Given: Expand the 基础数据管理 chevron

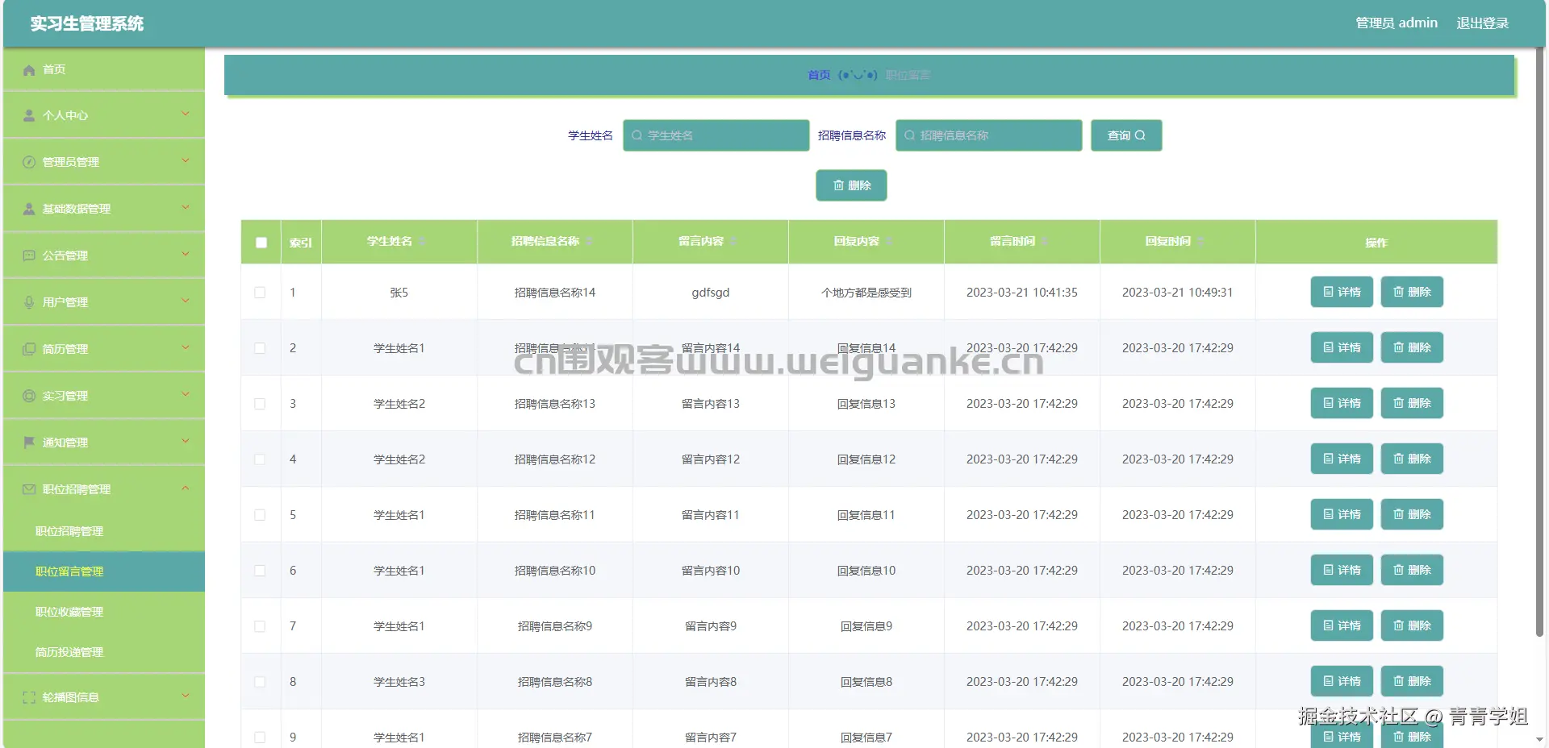Looking at the screenshot, I should click(186, 207).
